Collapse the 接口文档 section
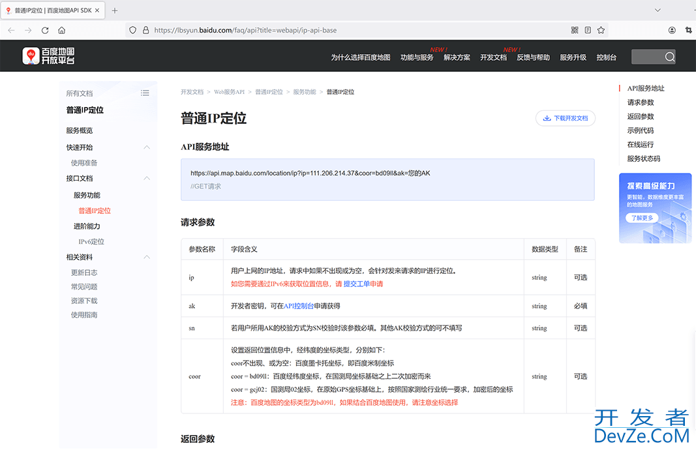 coord(147,179)
